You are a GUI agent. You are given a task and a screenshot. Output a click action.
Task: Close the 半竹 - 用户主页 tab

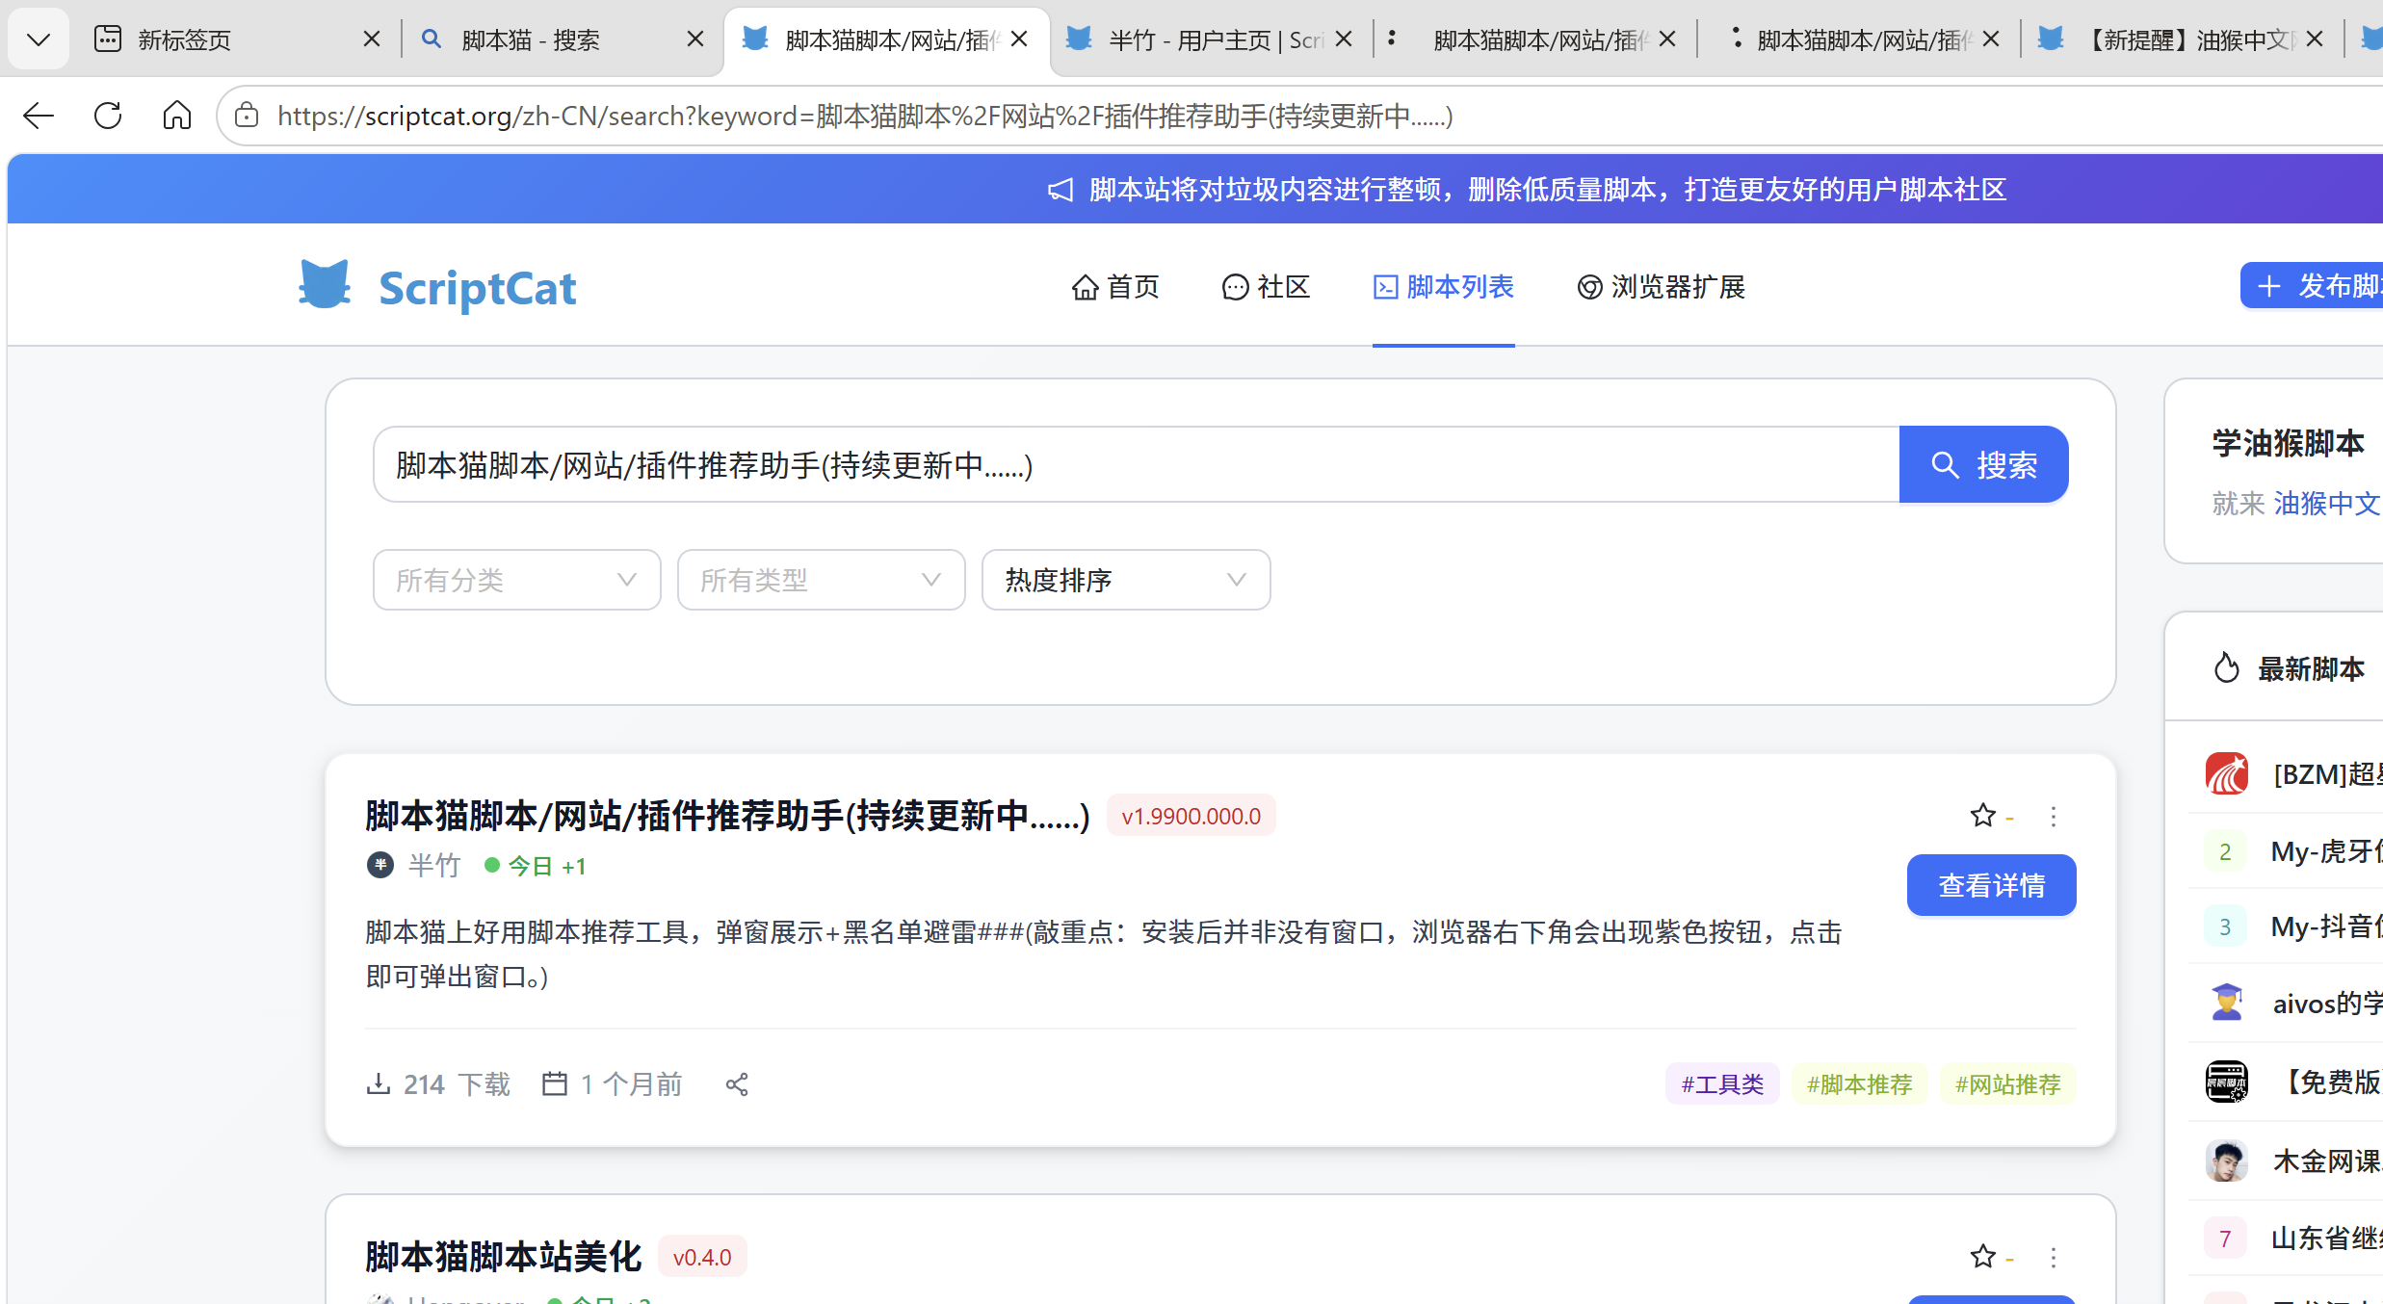point(1345,39)
